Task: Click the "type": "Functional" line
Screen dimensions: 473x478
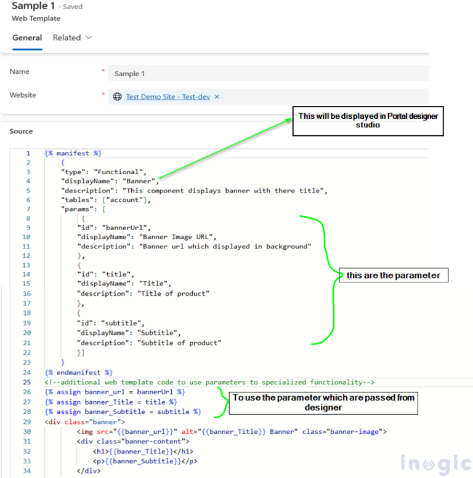Action: point(103,172)
